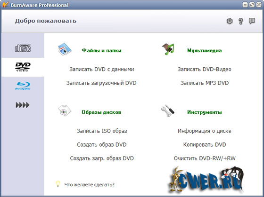264x197 pixels.
Task: Click the Инструменты wrench and screwdriver icon
Action: tap(168, 110)
